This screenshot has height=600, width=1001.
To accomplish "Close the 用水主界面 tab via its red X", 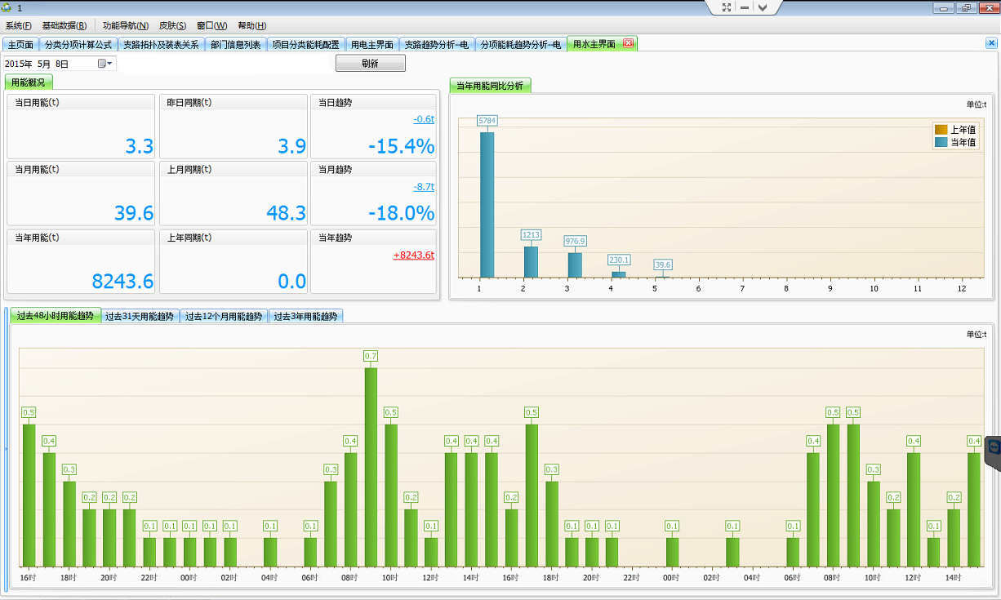I will tap(628, 45).
